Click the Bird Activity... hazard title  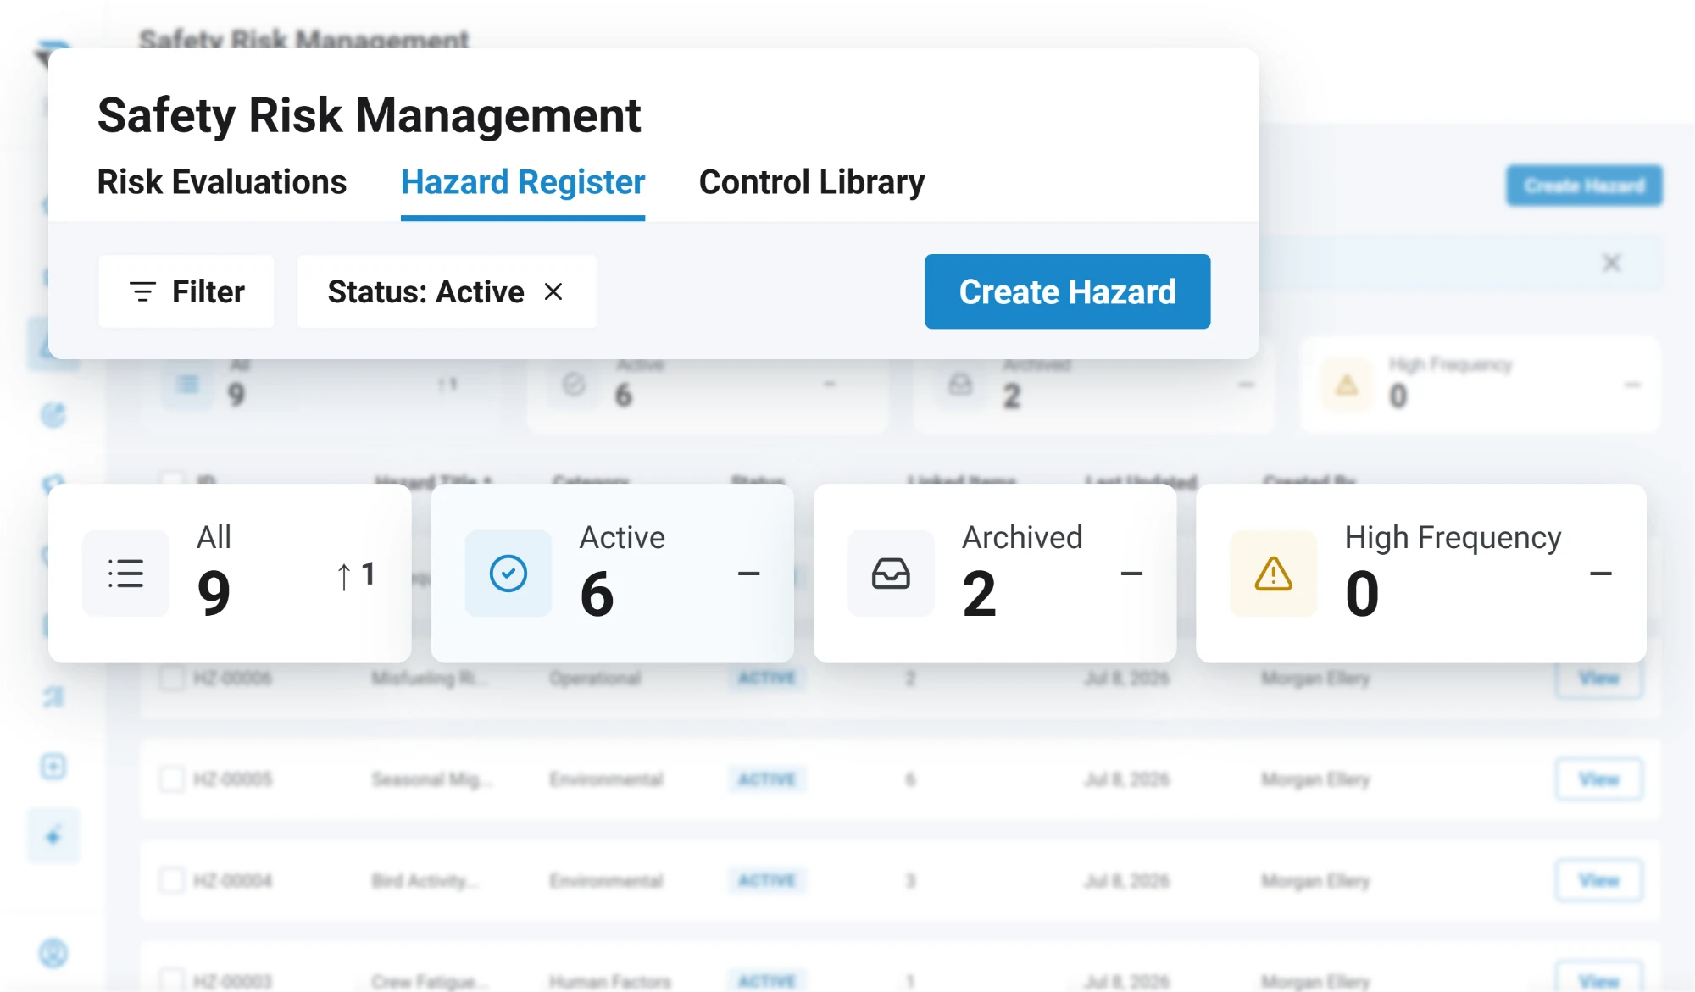point(425,881)
